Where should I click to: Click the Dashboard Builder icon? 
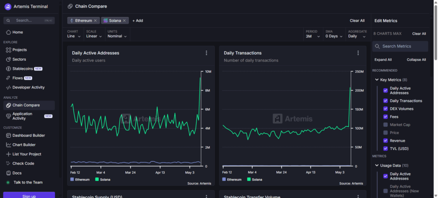[9, 136]
